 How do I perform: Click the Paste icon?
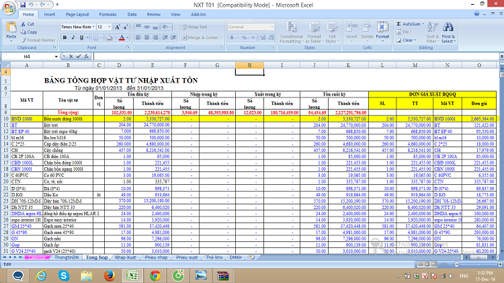tap(11, 28)
